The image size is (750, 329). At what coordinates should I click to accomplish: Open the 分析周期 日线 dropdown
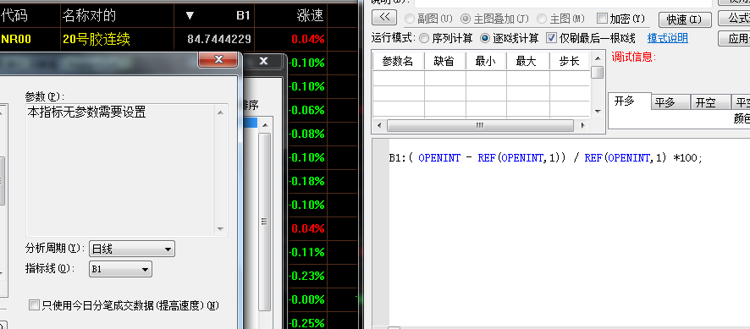pyautogui.click(x=132, y=249)
